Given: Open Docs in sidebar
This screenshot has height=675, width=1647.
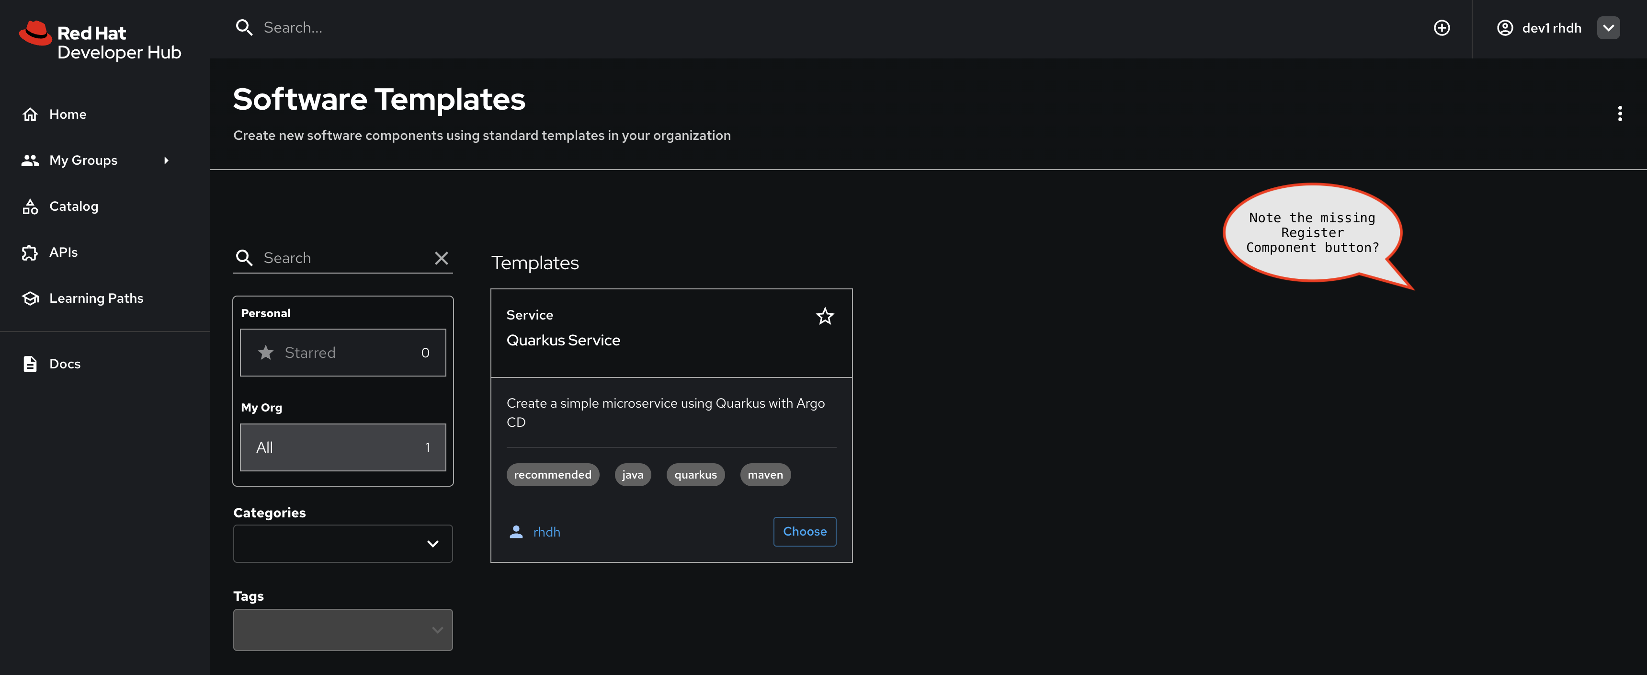Looking at the screenshot, I should 105,364.
